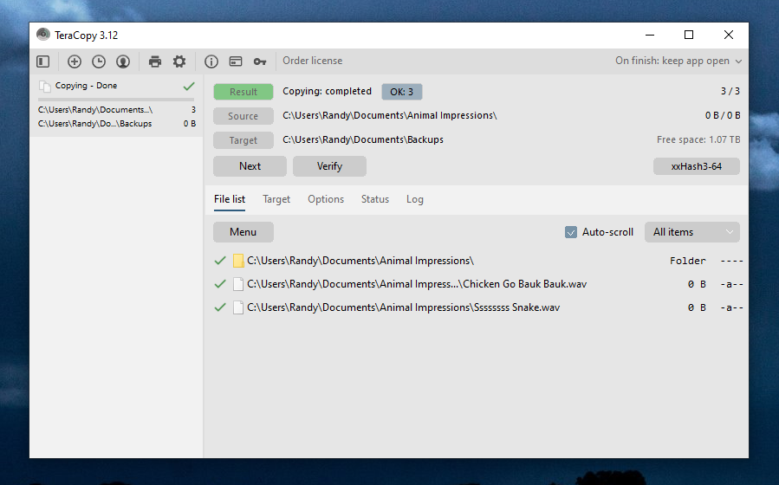Click check mark beside Chicken Go Bauk Bauk.wav
Screen dimensions: 779x485
[220, 283]
